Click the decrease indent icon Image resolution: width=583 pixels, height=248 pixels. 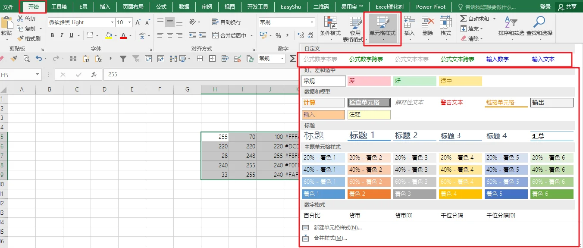(193, 35)
